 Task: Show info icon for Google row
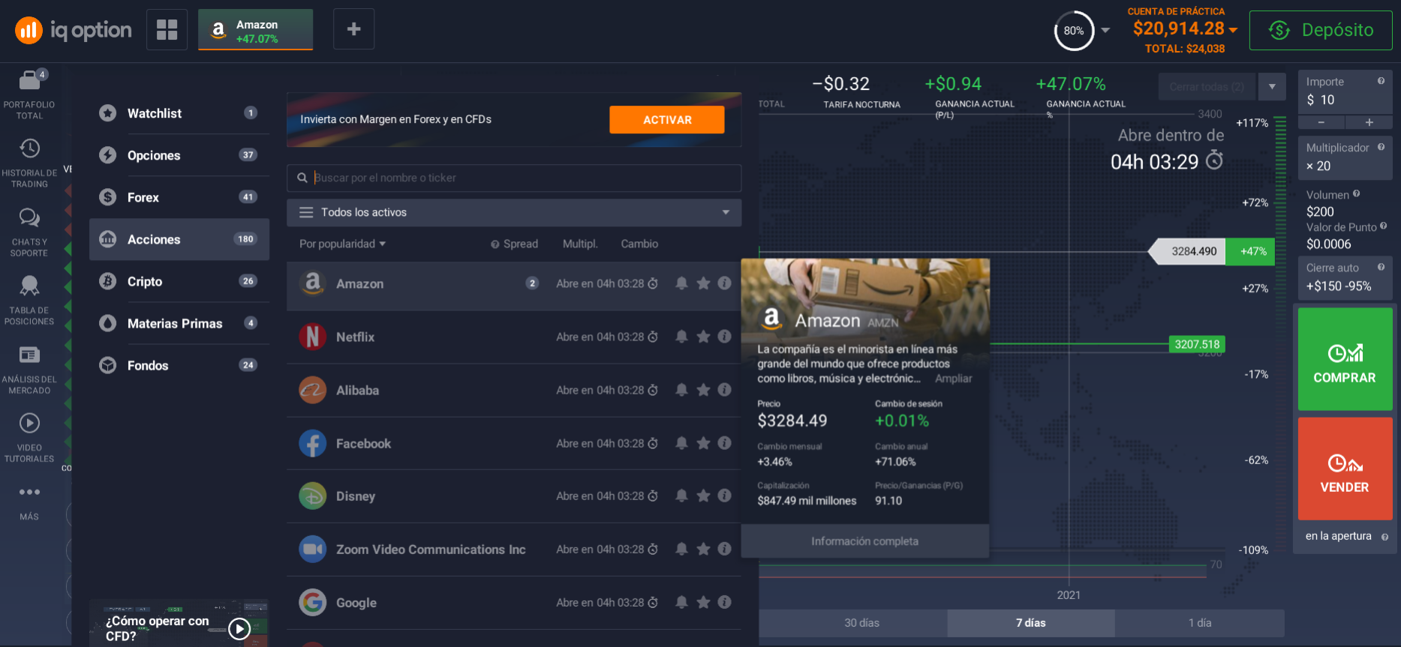click(x=724, y=602)
